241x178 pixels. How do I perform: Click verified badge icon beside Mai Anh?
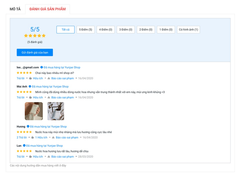(x=30, y=86)
